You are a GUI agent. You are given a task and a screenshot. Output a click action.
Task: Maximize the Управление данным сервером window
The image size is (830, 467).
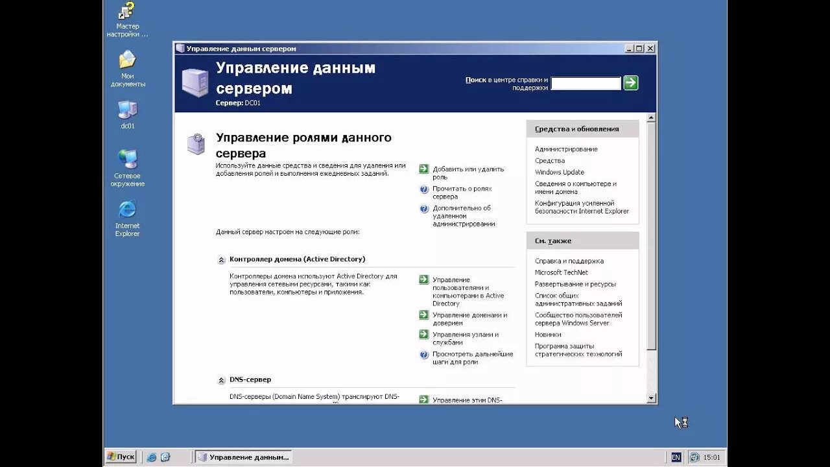639,49
